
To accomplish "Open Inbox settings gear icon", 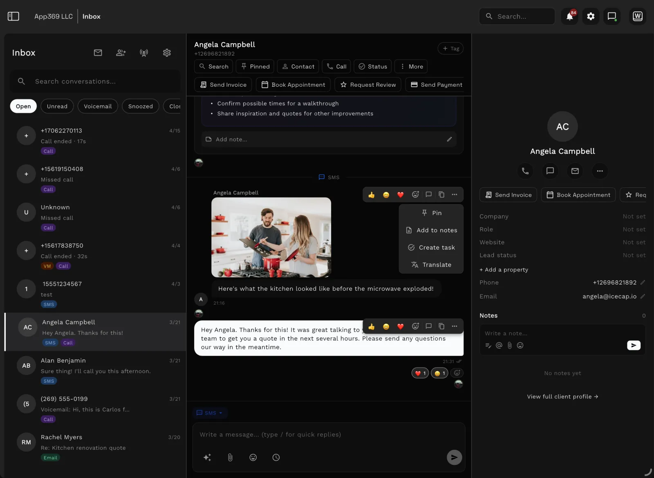I will pyautogui.click(x=167, y=53).
